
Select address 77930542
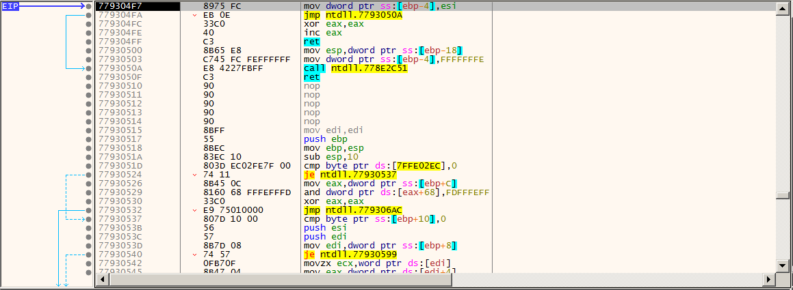[x=120, y=263]
